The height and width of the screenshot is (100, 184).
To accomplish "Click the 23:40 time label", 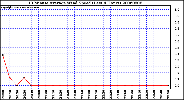I will 161,94.
